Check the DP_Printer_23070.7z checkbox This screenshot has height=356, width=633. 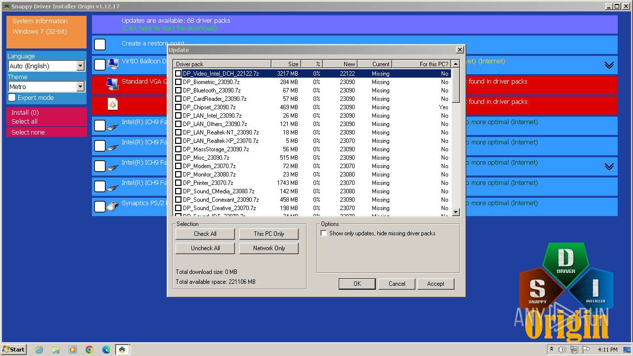click(179, 183)
